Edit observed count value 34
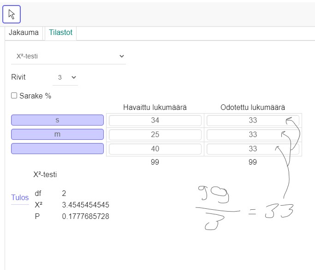The height and width of the screenshot is (270, 315). [x=155, y=121]
